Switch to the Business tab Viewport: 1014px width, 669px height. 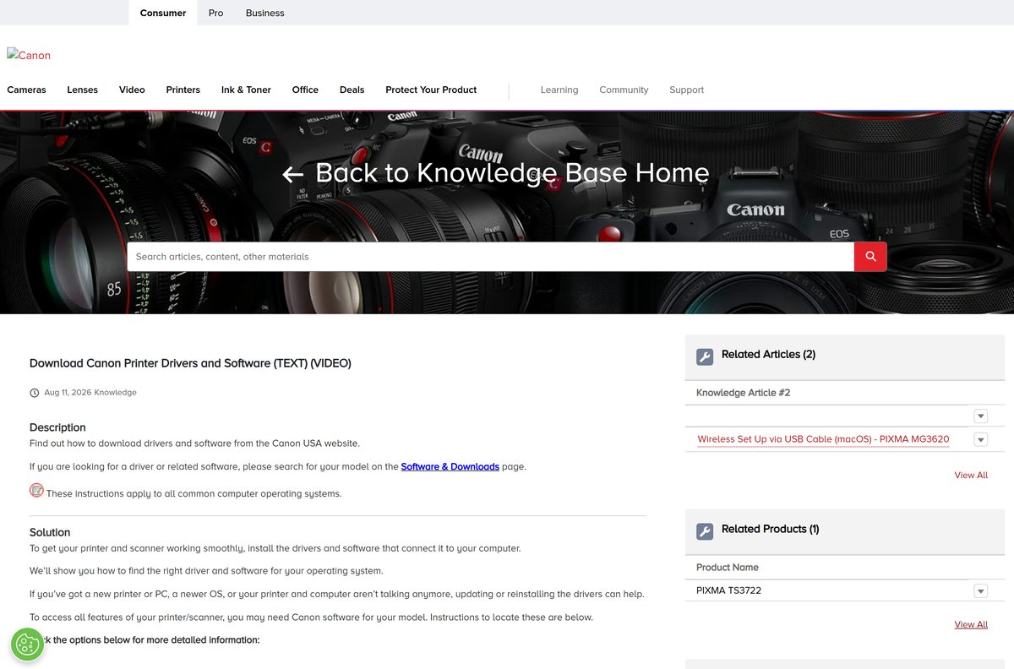point(265,13)
